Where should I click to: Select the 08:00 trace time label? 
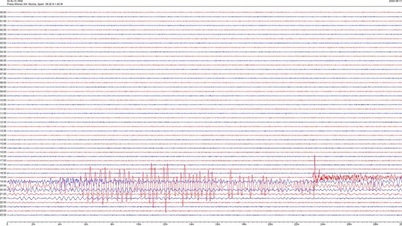[3, 83]
